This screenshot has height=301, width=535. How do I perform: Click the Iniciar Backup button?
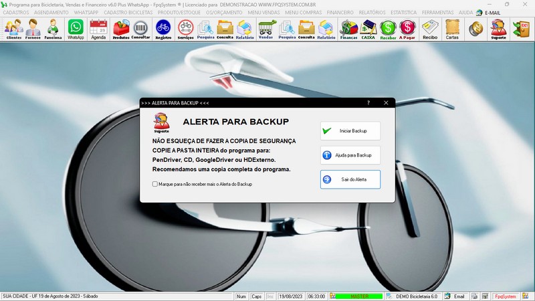[350, 130]
